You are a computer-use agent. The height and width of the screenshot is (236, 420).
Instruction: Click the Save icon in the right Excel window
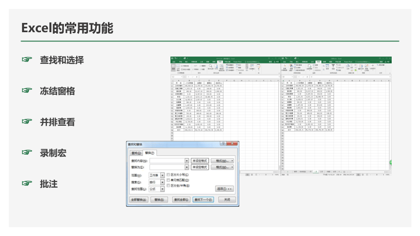(x=283, y=58)
